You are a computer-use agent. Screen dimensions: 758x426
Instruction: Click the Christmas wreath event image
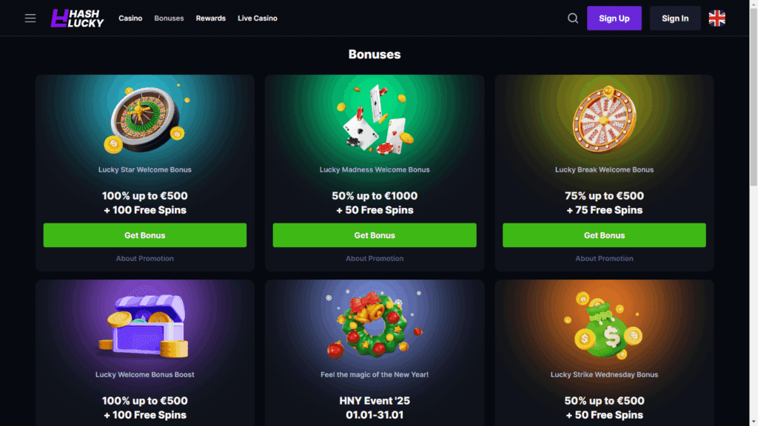(375, 325)
